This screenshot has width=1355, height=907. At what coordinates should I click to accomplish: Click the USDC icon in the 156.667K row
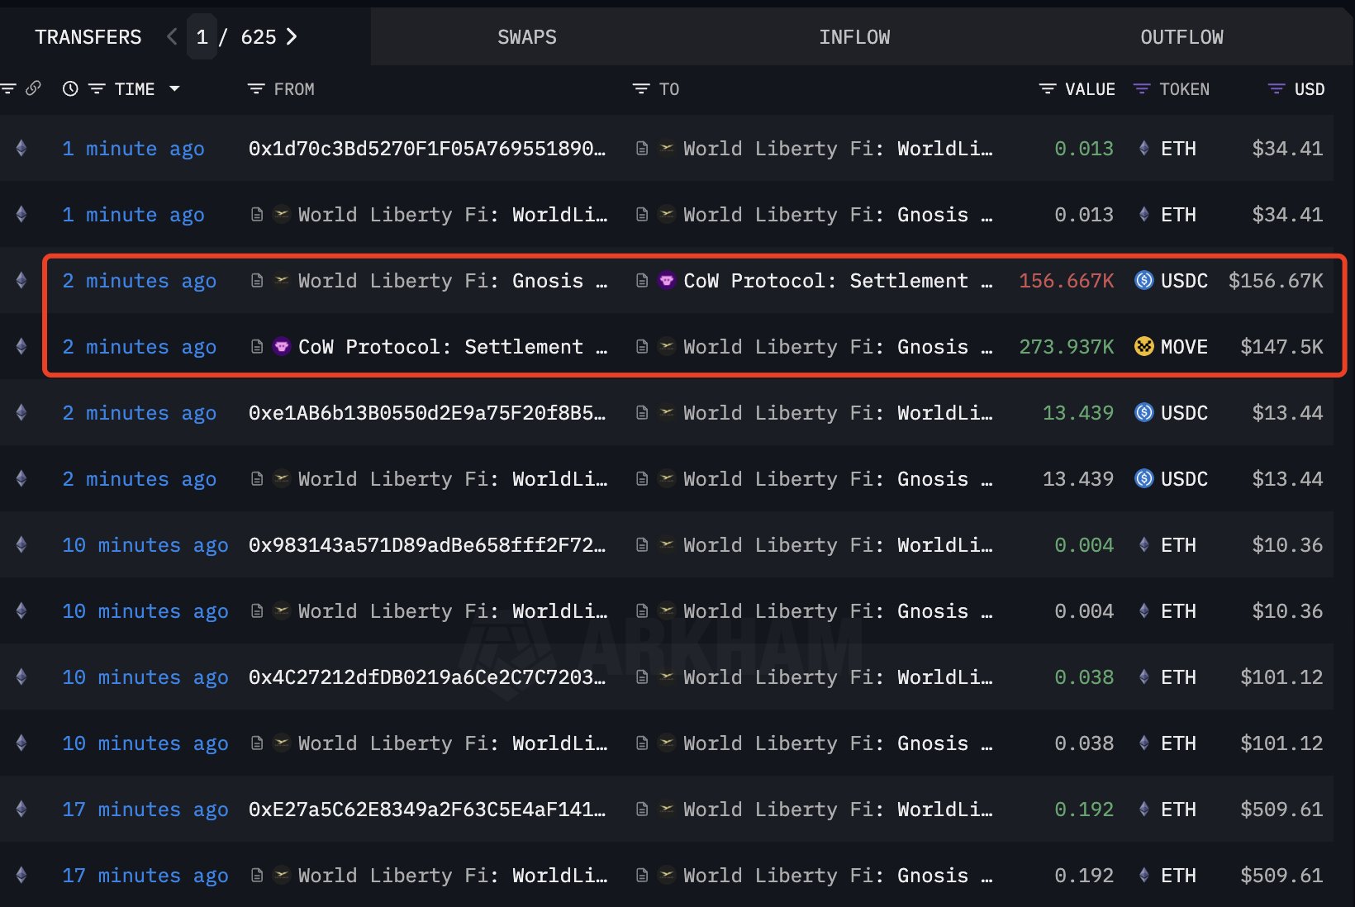point(1143,281)
